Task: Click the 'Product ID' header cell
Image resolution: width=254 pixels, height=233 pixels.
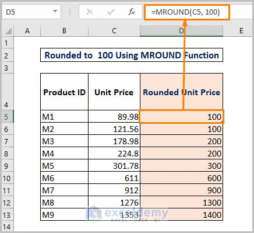Action: click(x=64, y=92)
